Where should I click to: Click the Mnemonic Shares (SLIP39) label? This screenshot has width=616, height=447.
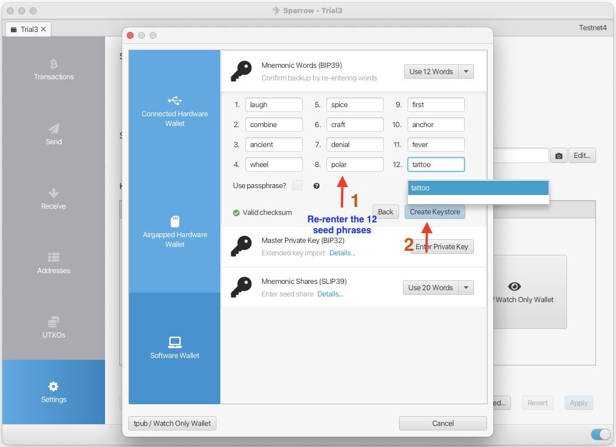[x=304, y=282]
